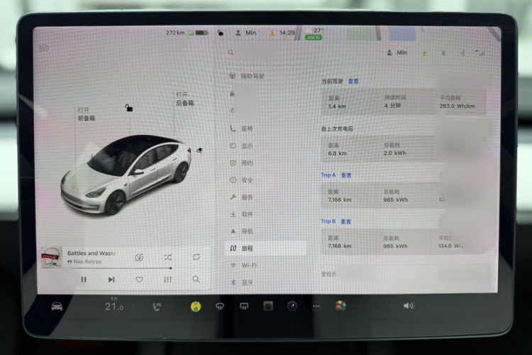Click the Trip A label
532x355 pixels.
click(328, 175)
